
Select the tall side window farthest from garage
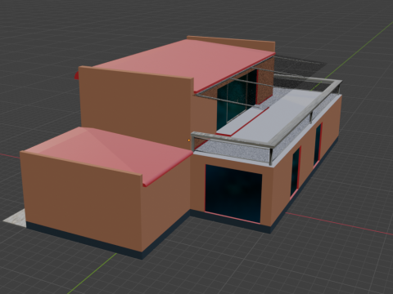pos(318,145)
